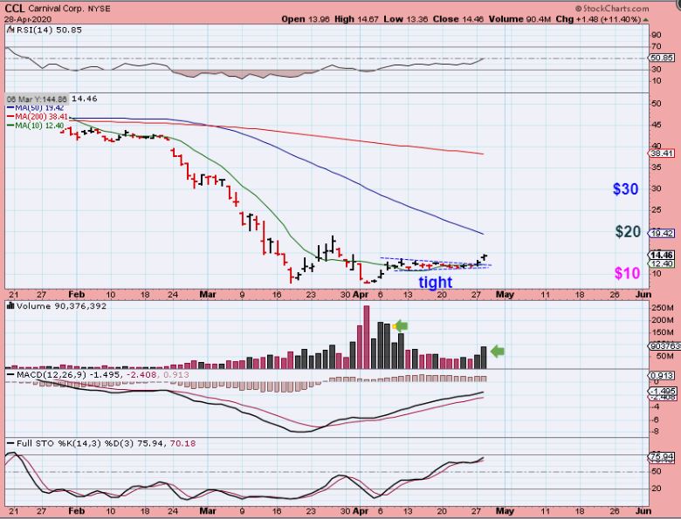The image size is (681, 519).
Task: Click the CCL ticker symbol
Action: [x=15, y=8]
